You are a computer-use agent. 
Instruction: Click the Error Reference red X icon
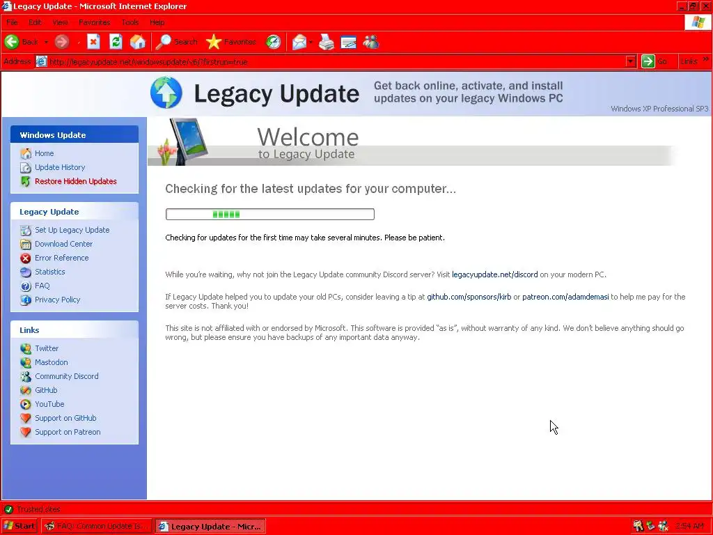click(x=26, y=258)
